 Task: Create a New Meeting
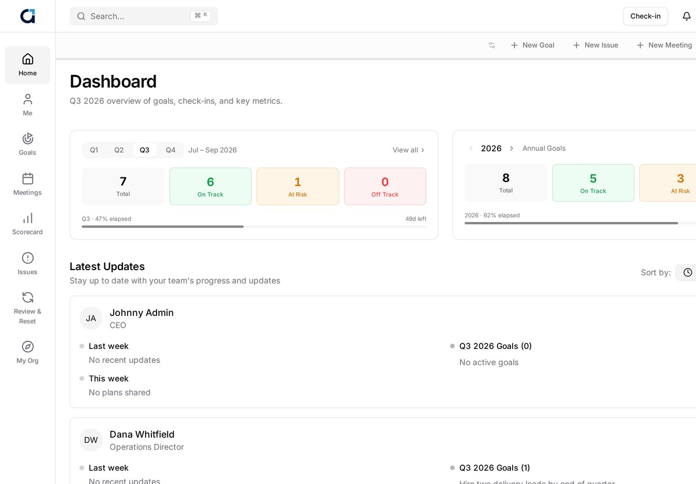[665, 45]
